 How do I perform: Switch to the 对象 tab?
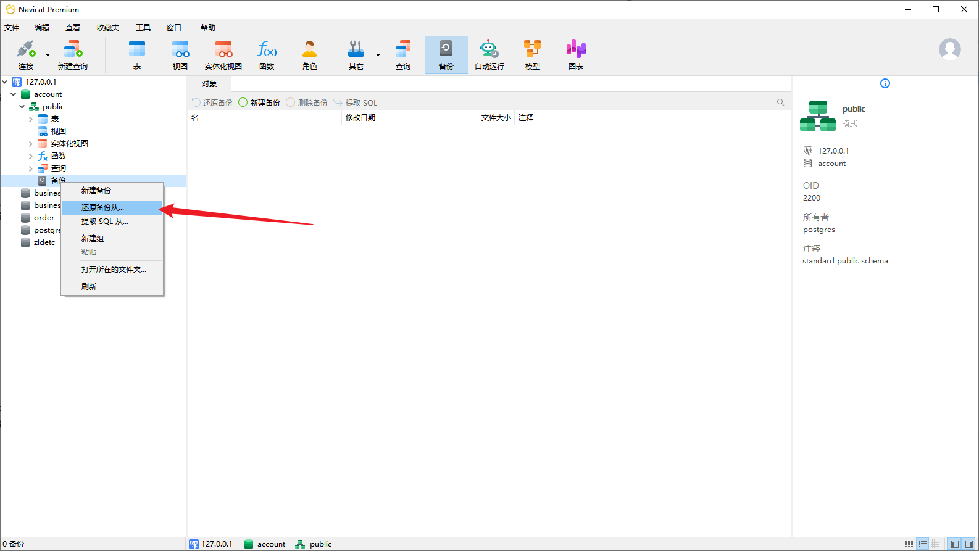[209, 84]
